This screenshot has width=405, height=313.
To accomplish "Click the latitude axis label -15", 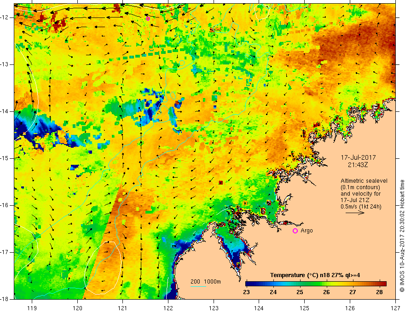I will 5,158.
